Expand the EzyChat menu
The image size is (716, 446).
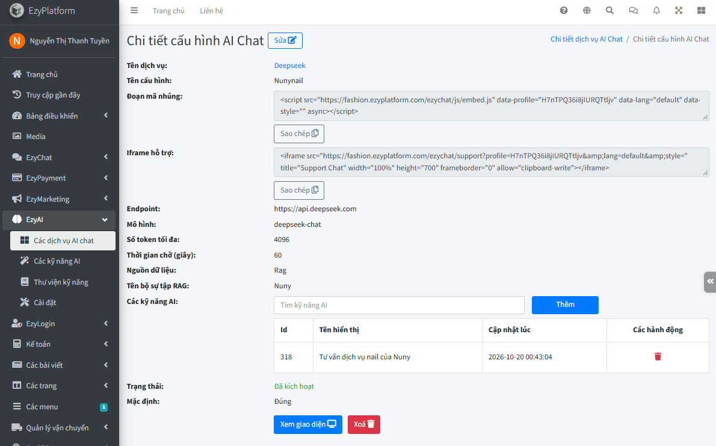pos(58,157)
